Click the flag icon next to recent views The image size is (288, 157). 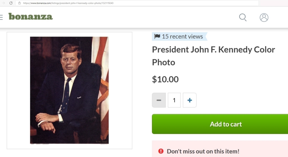(157, 36)
